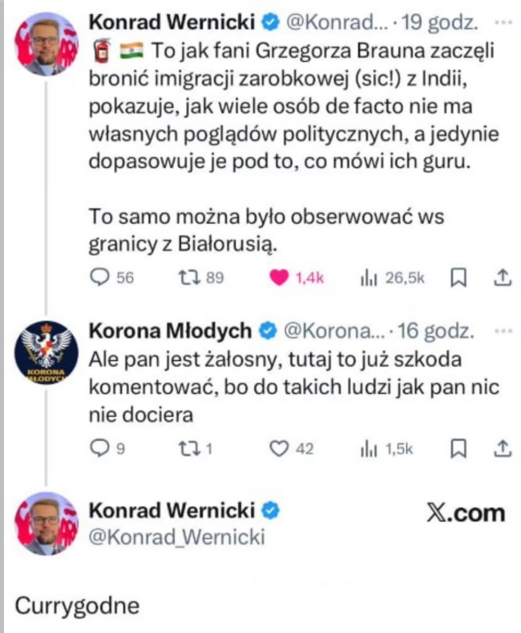Open Korona Młodych profile avatar
Viewport: 521px width, 633px height.
click(x=46, y=353)
